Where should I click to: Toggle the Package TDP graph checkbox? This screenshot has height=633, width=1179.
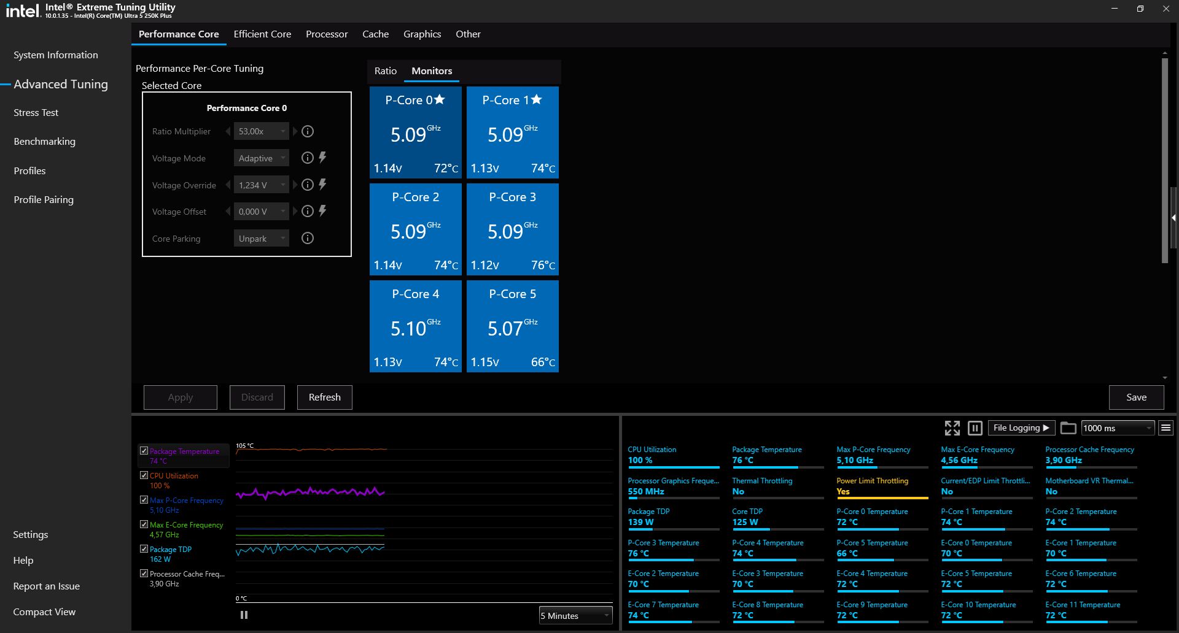coord(144,548)
